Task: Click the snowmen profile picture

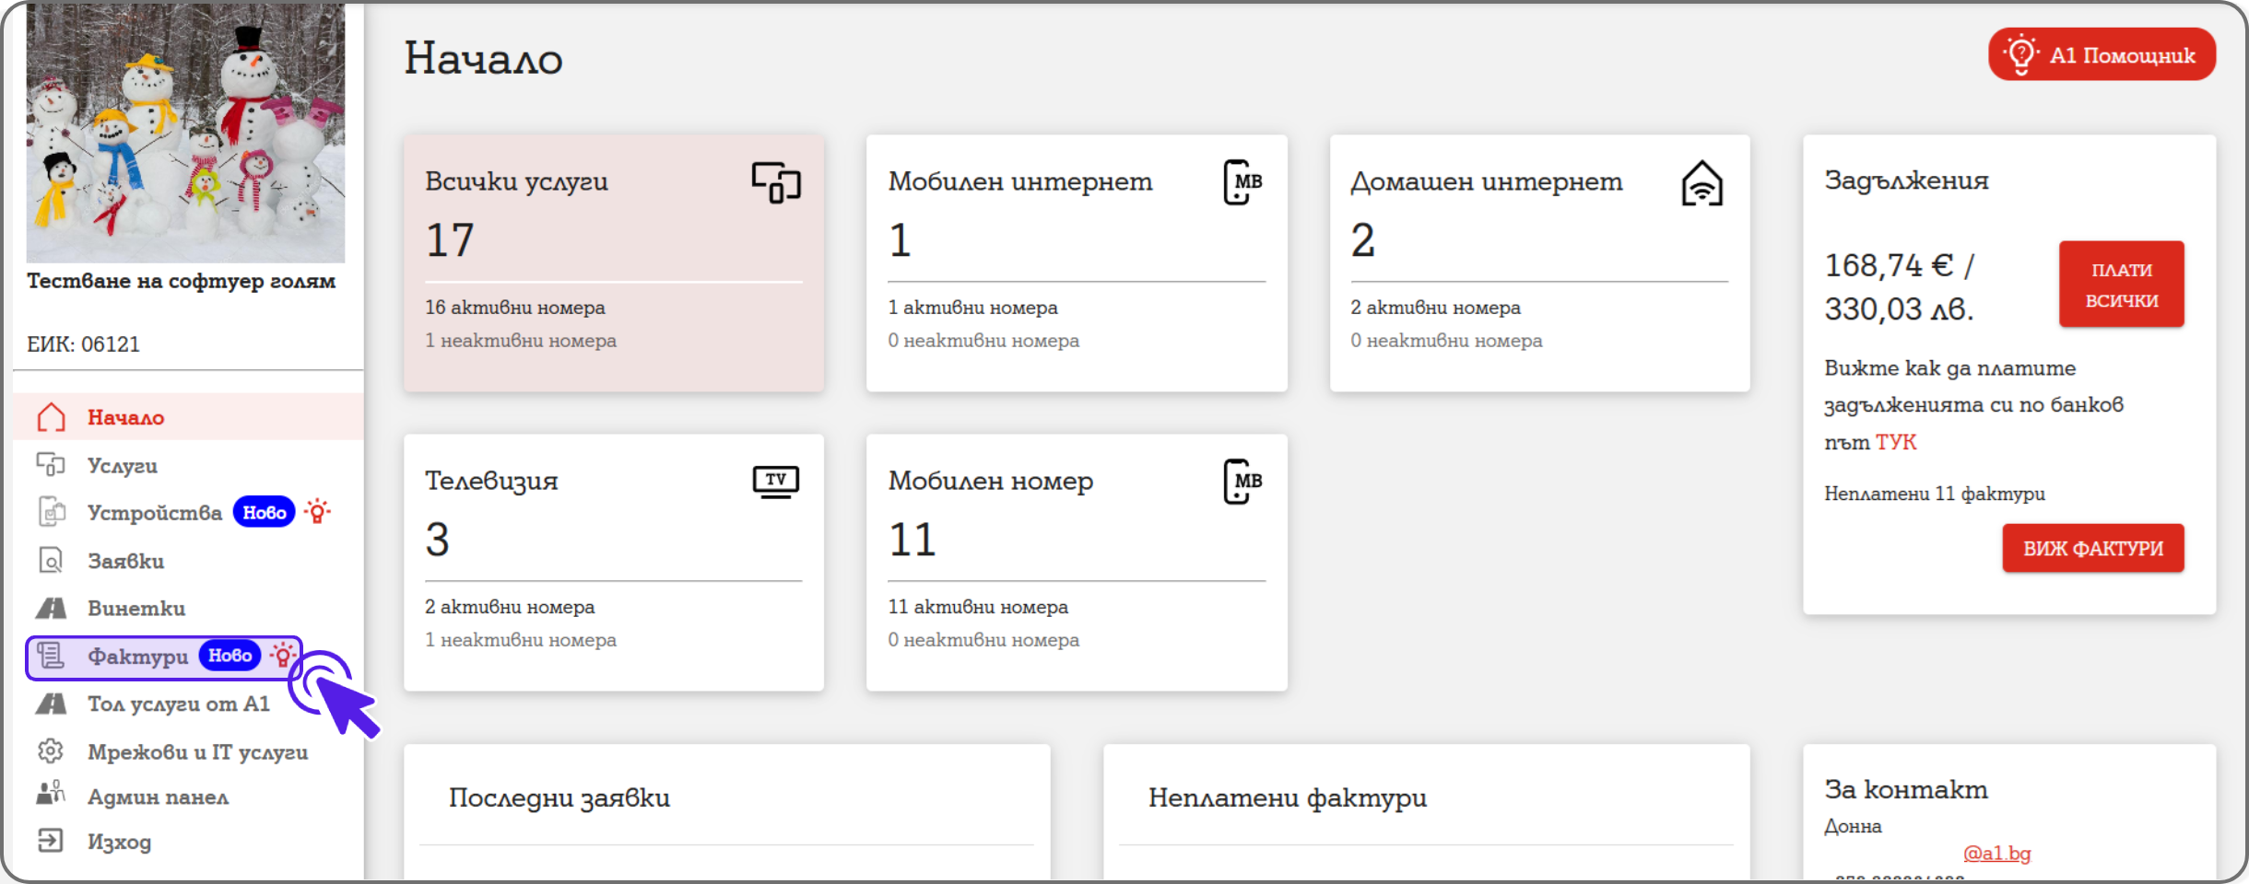Action: click(186, 134)
